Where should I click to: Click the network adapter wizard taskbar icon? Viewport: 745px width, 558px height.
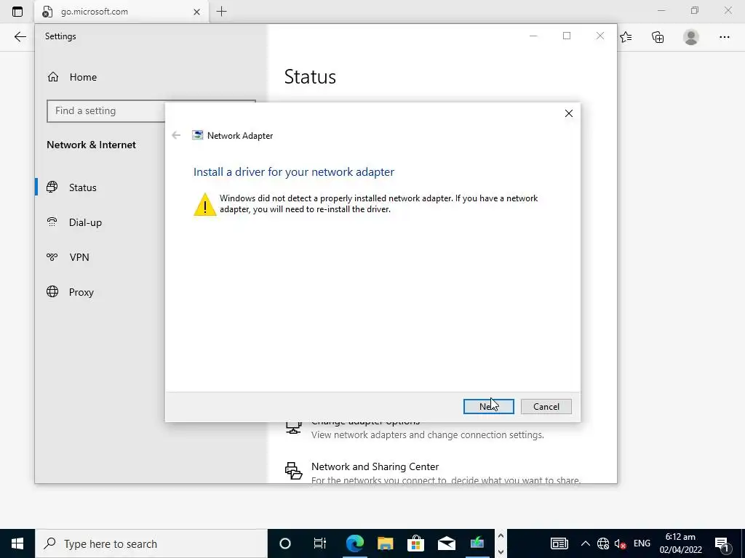pyautogui.click(x=477, y=543)
